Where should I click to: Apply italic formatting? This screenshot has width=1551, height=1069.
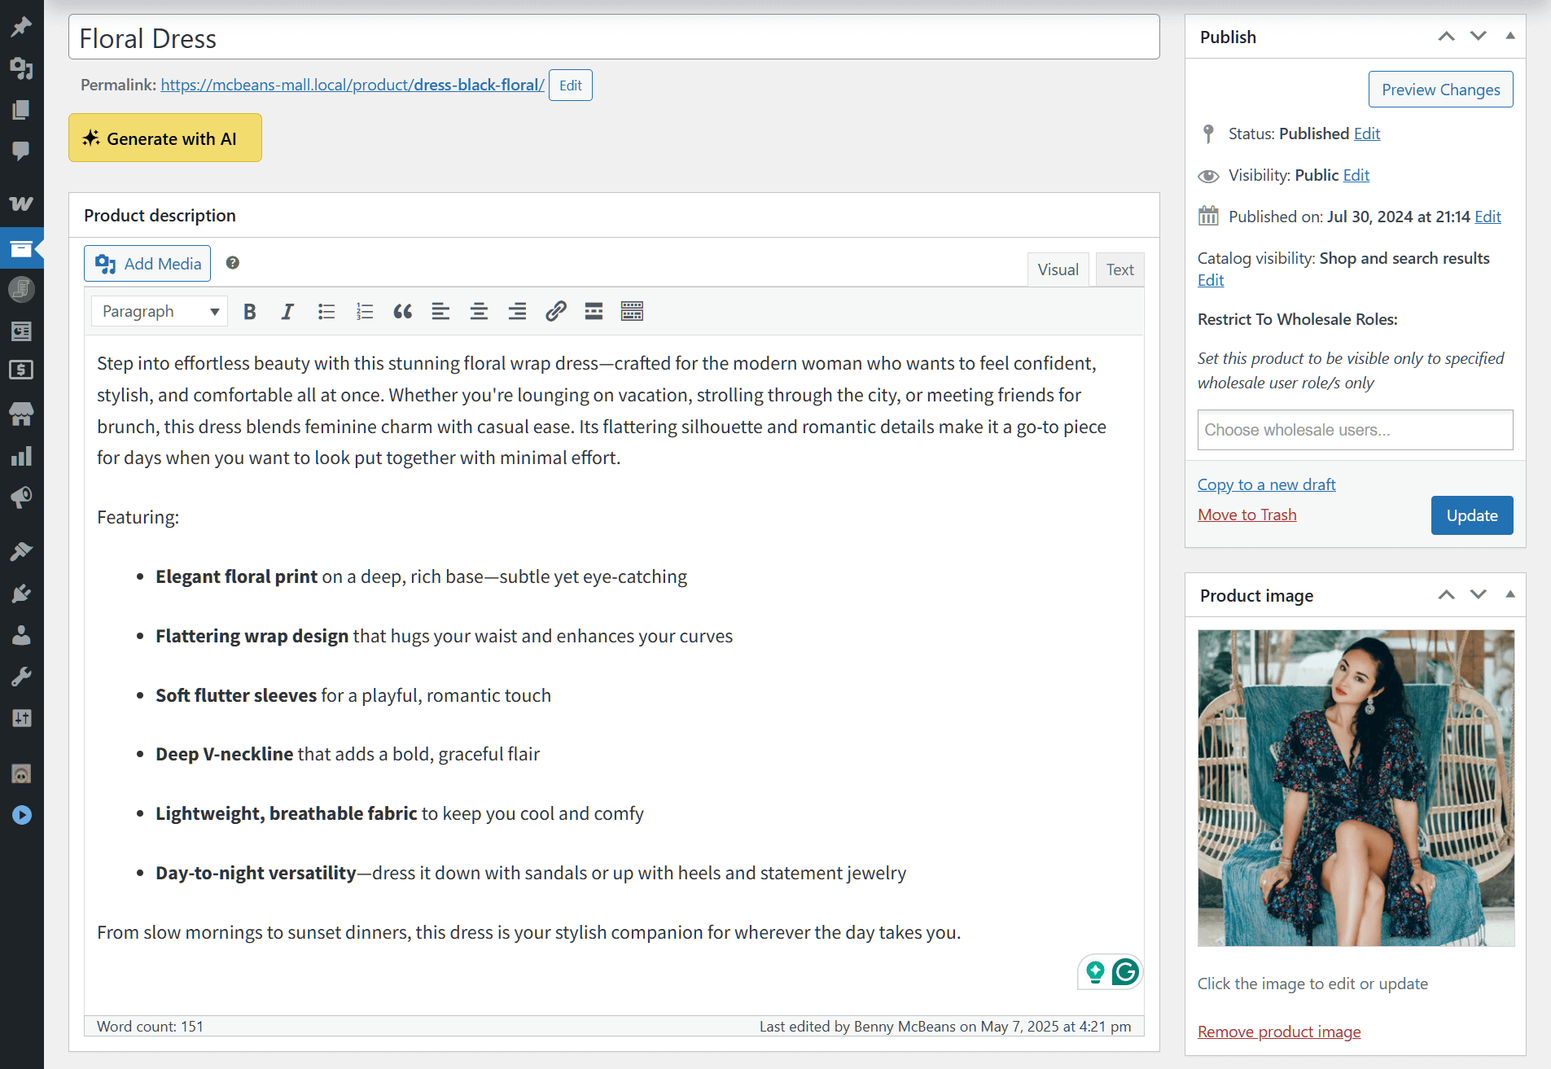click(x=287, y=312)
